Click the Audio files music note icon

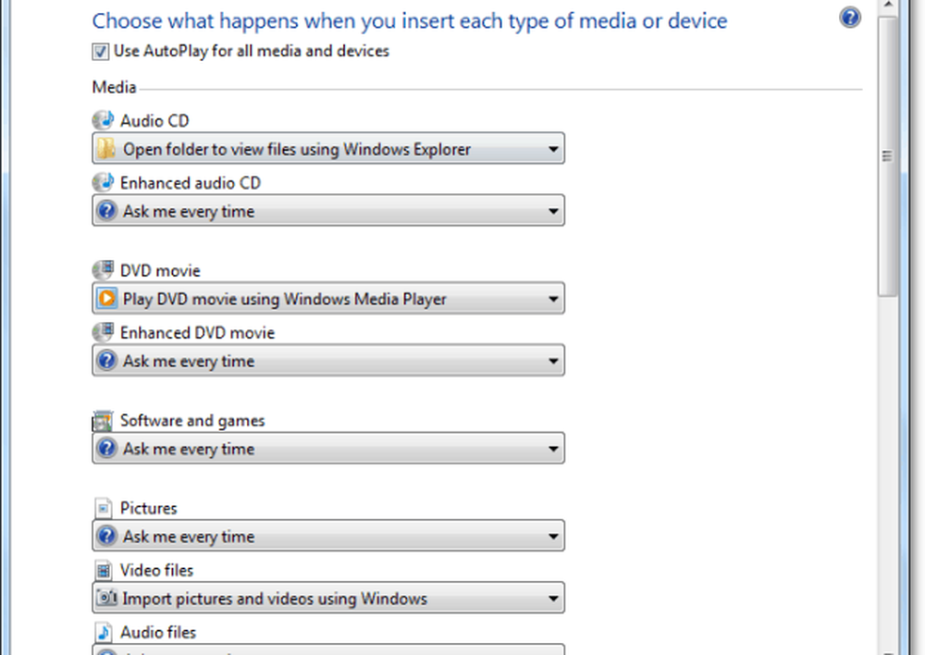point(104,632)
